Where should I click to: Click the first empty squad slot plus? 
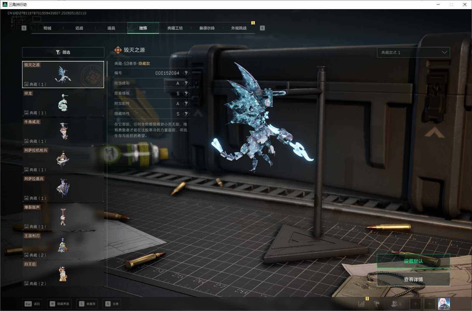(x=415, y=304)
